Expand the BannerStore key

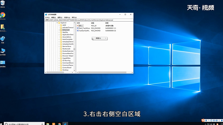click(59, 46)
